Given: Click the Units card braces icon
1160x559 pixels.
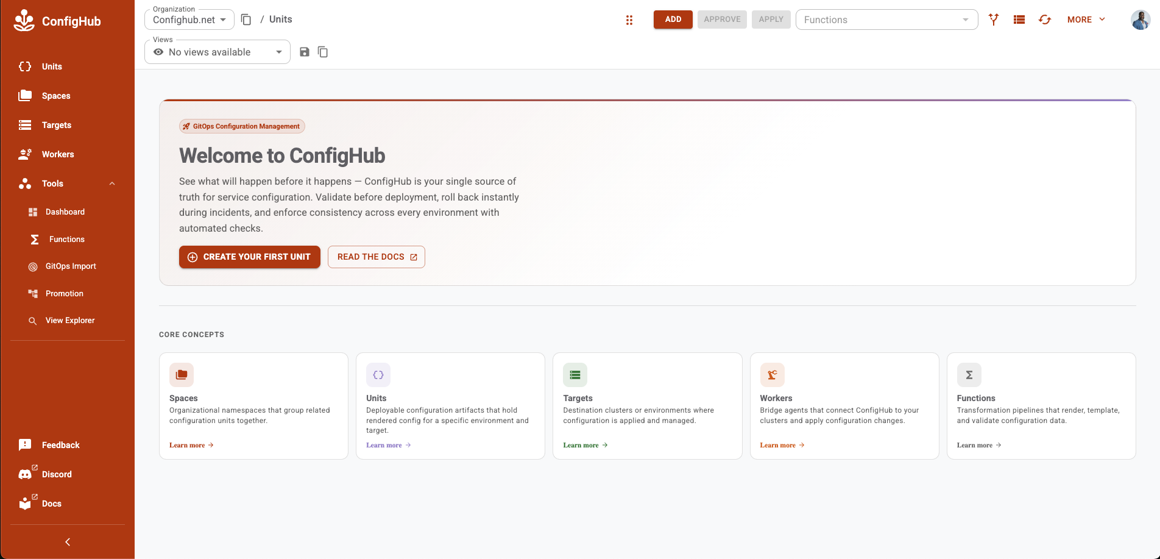Looking at the screenshot, I should tap(378, 375).
